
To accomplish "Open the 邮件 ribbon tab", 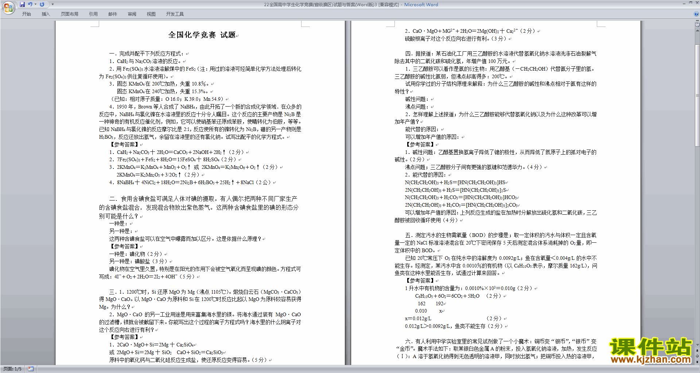I will tap(113, 14).
